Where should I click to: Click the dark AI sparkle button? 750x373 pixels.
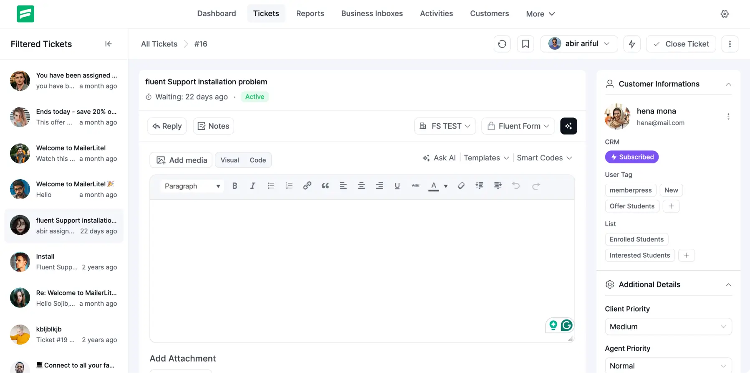[568, 126]
